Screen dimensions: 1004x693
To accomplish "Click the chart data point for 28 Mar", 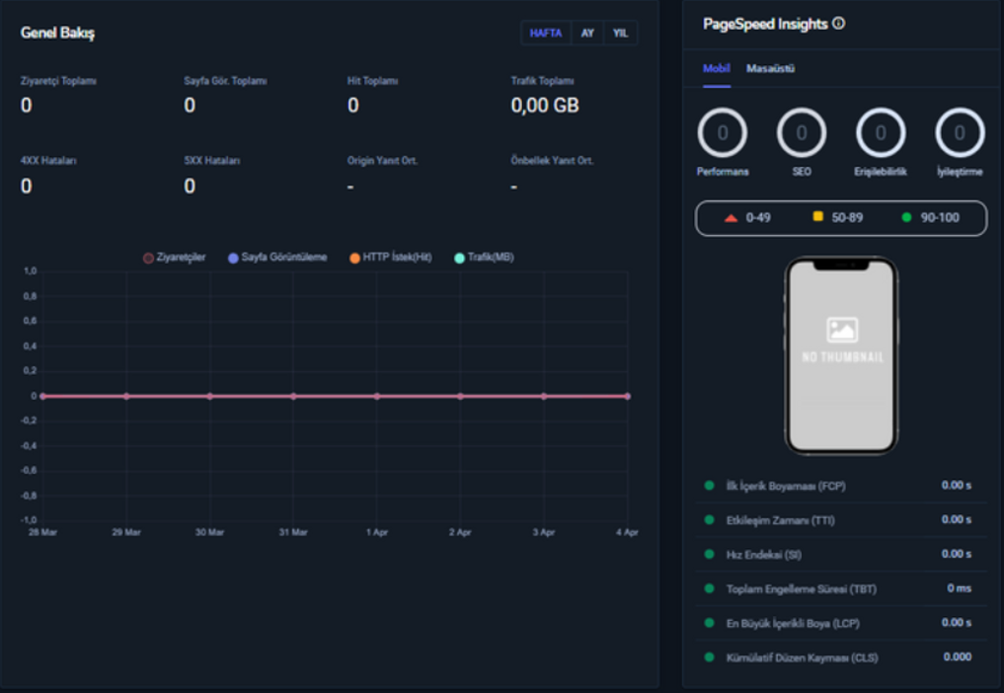I will (42, 397).
